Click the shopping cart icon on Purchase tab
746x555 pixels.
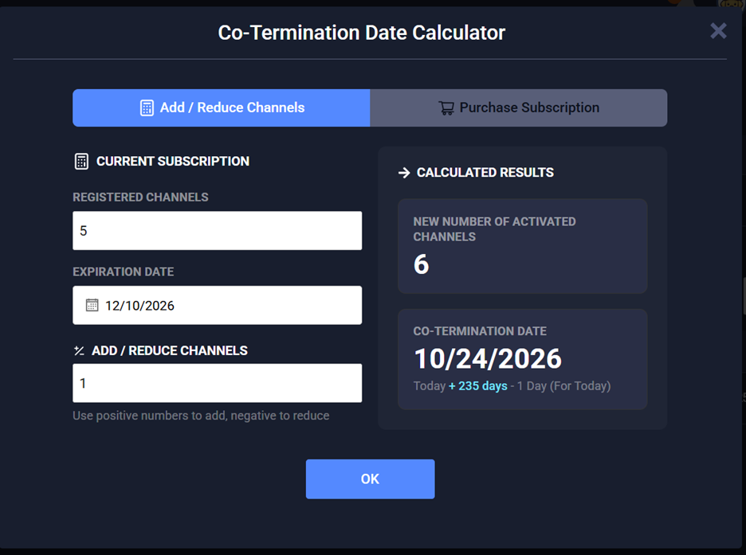coord(446,107)
